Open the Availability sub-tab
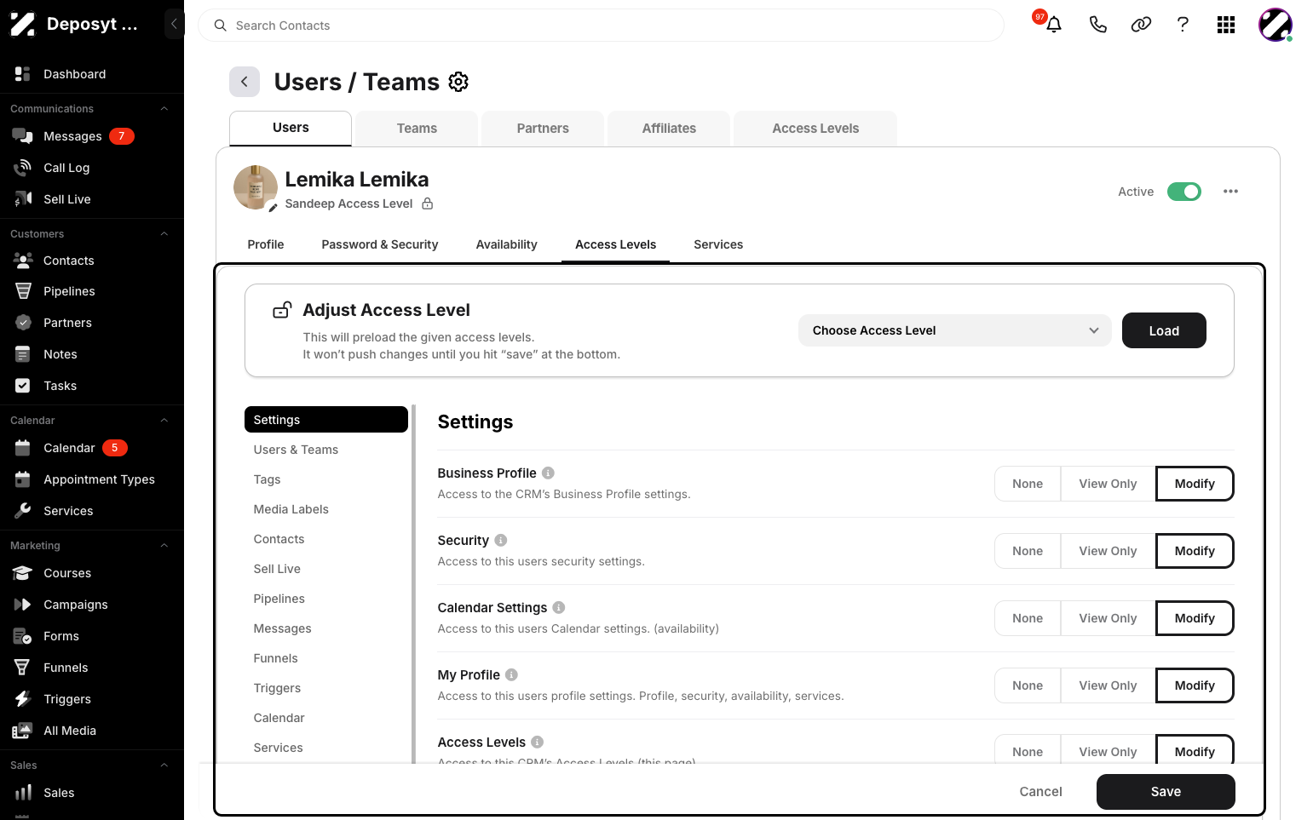This screenshot has width=1313, height=820. tap(506, 244)
